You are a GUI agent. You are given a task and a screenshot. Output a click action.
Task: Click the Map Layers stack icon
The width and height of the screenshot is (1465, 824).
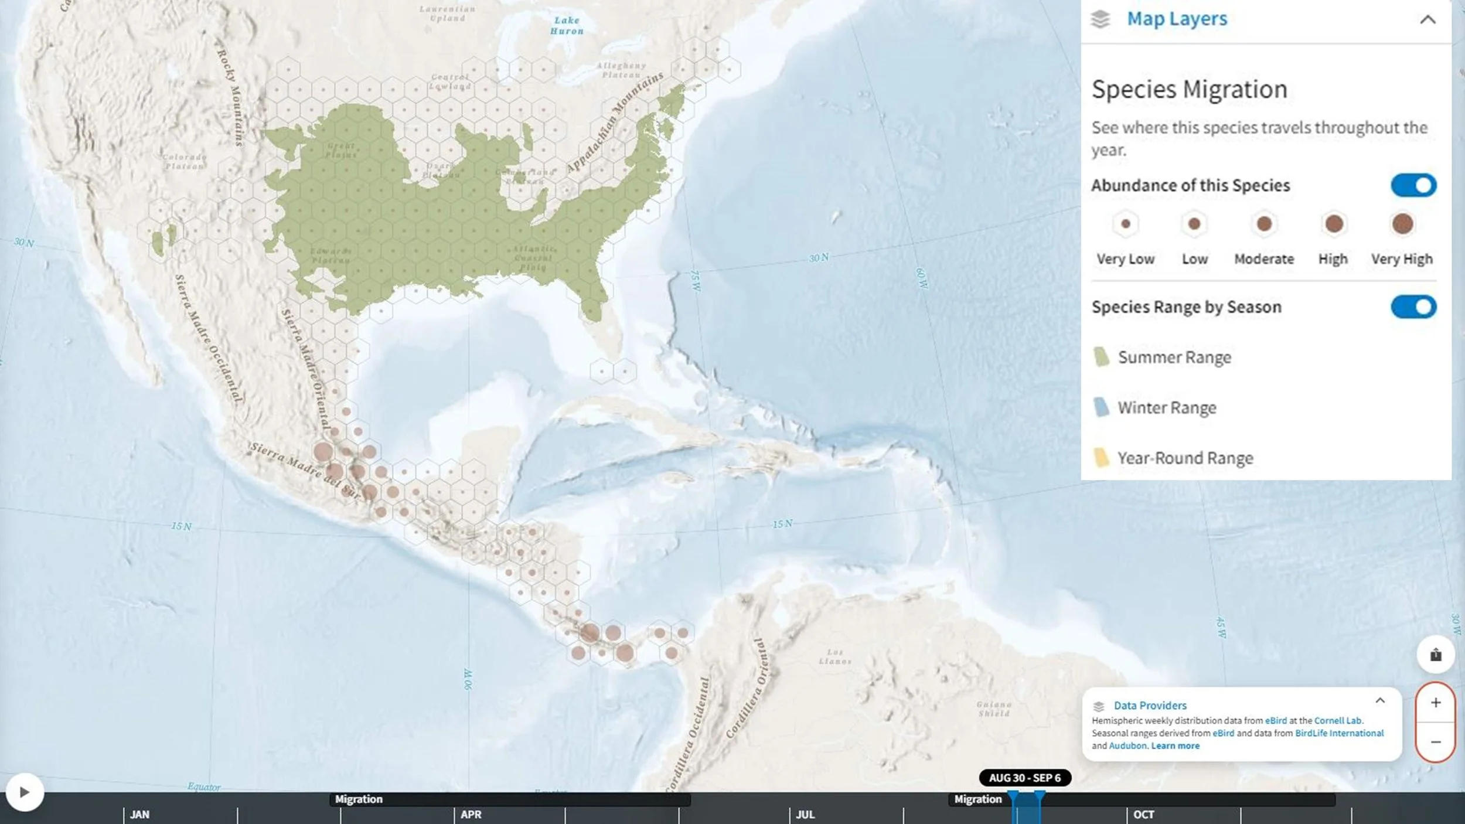(x=1100, y=19)
